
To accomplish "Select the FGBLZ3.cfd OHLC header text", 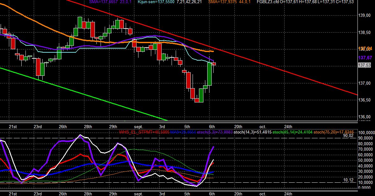I will point(305,2).
